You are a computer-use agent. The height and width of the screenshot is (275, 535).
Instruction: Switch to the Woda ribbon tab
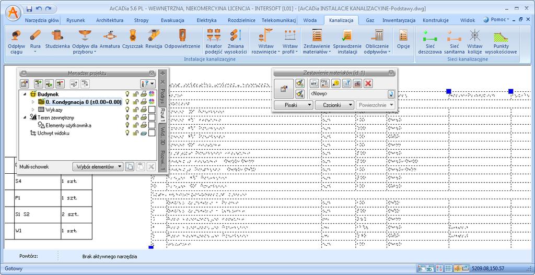point(310,20)
